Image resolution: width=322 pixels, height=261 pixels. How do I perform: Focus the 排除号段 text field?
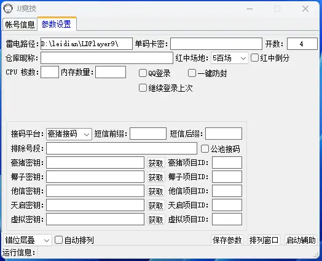coord(122,148)
